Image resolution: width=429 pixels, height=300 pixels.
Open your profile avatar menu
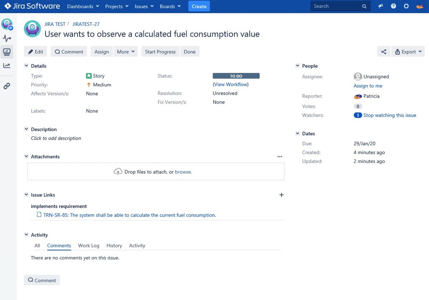click(x=420, y=6)
